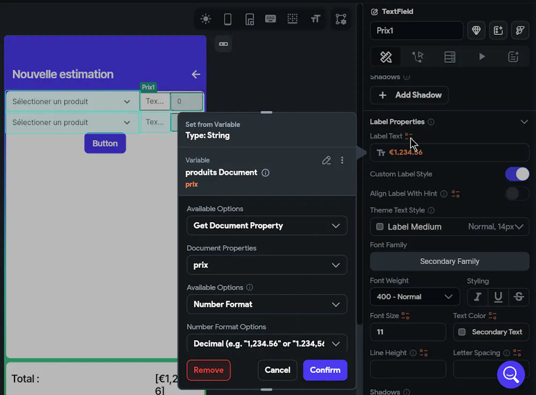This screenshot has height=395, width=536.
Task: Click the canvas link icon button
Action: tap(224, 44)
